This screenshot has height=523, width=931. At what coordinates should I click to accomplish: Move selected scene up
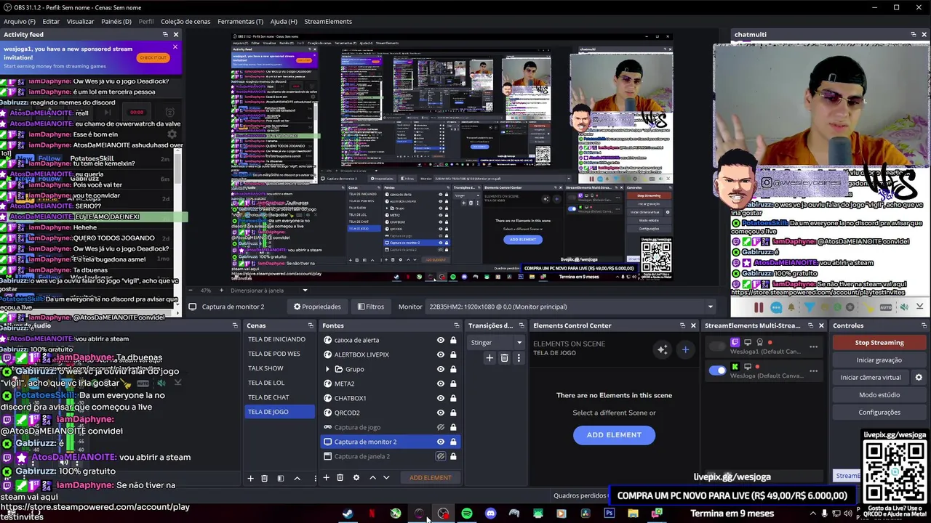pos(297,478)
